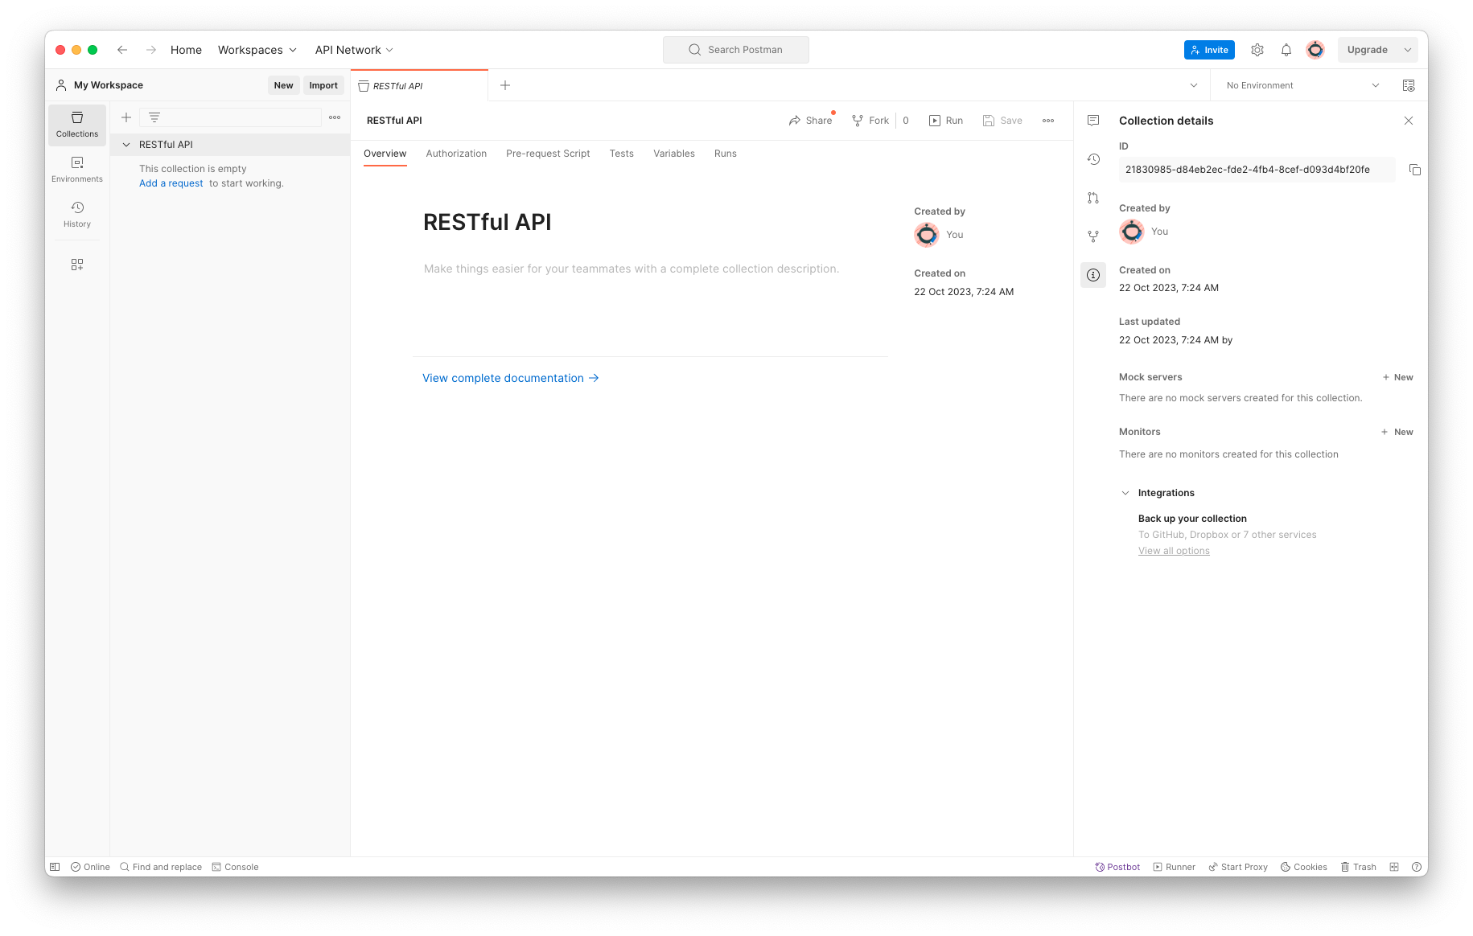This screenshot has height=936, width=1473.
Task: Create a new mock server
Action: (1397, 377)
